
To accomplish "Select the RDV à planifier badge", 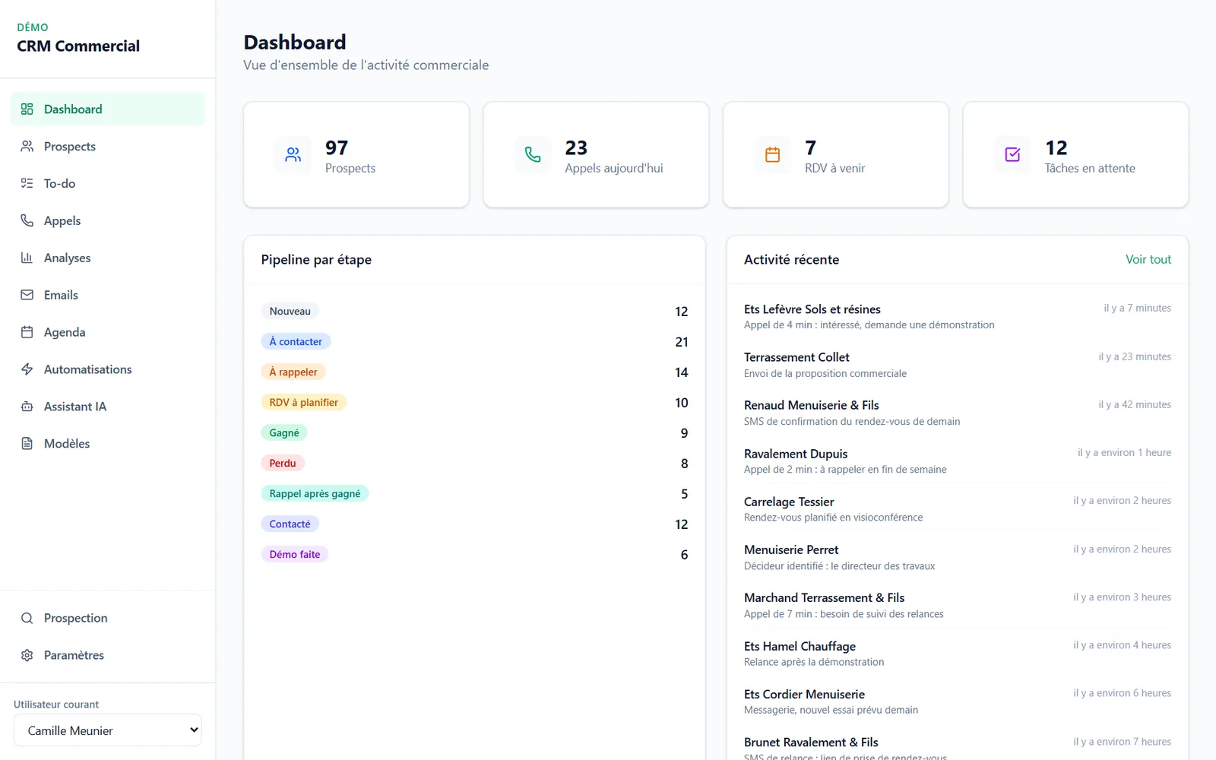I will [304, 402].
